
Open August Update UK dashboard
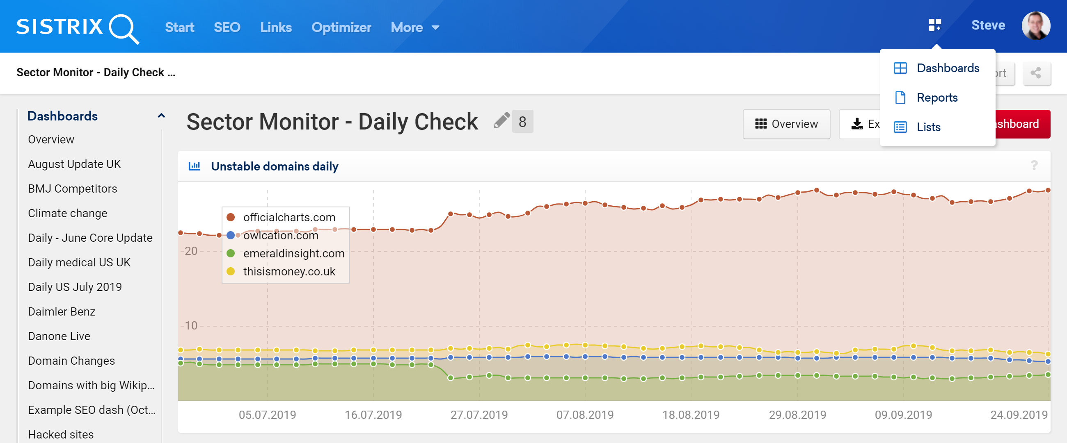click(74, 164)
